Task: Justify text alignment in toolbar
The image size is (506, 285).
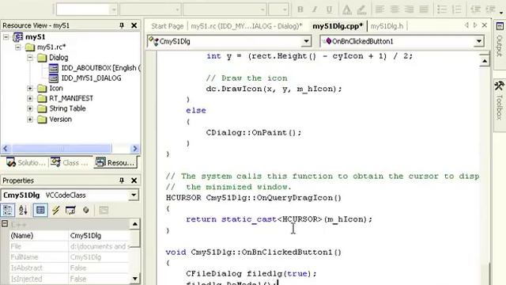Action: [x=424, y=9]
